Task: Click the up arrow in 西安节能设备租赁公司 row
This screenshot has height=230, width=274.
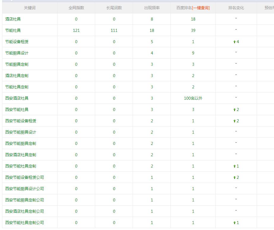Action: click(x=234, y=178)
